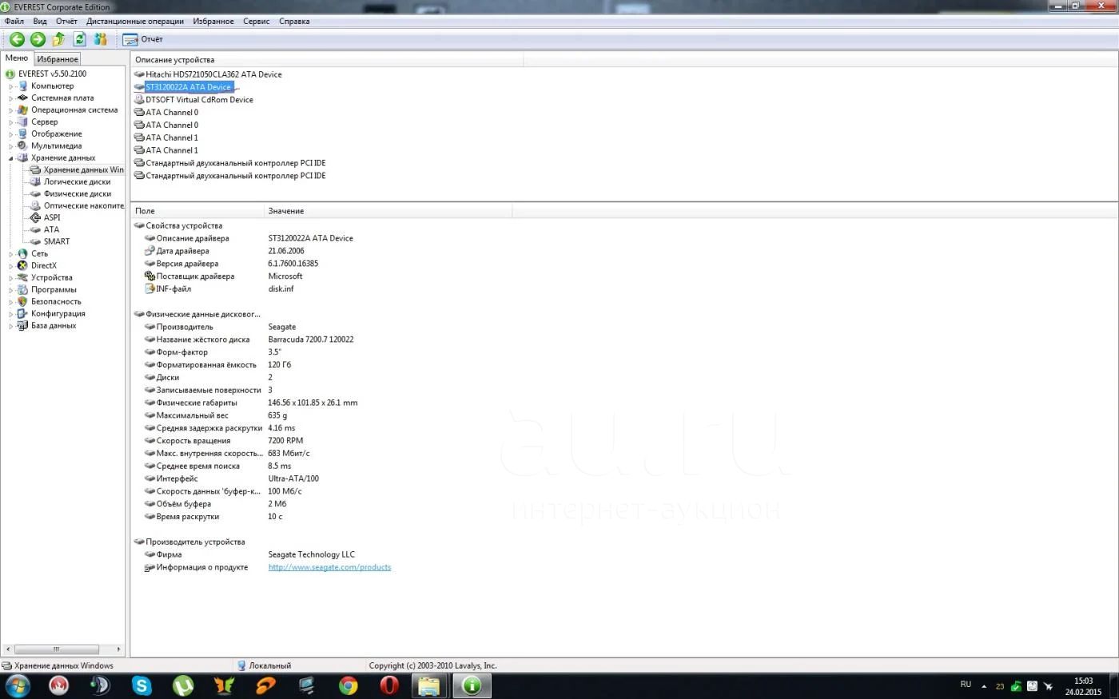
Task: Open the Справка menu
Action: click(x=294, y=22)
